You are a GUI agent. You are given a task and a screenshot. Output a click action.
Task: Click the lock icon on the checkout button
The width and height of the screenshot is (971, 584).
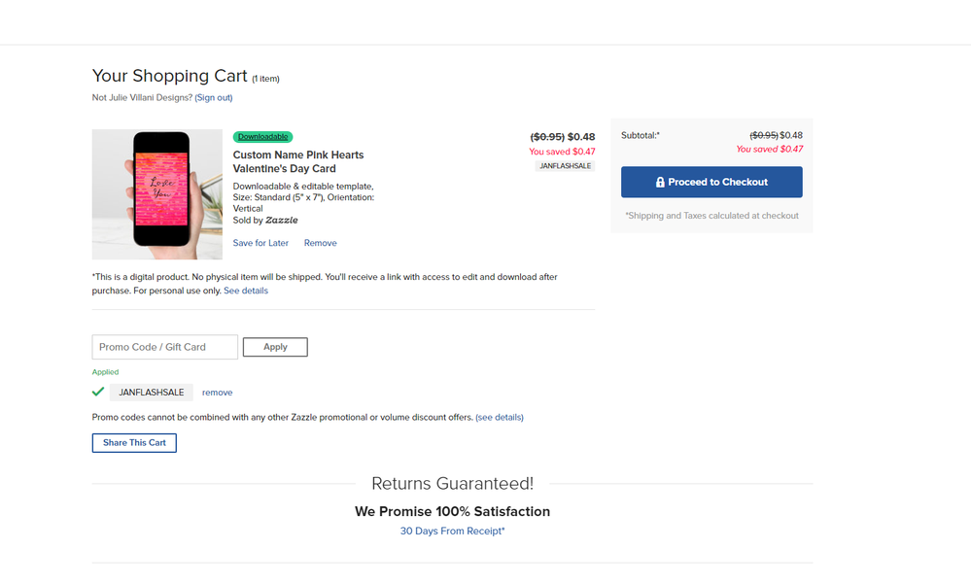pos(660,183)
